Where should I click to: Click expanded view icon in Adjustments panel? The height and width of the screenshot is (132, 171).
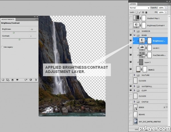8,80
